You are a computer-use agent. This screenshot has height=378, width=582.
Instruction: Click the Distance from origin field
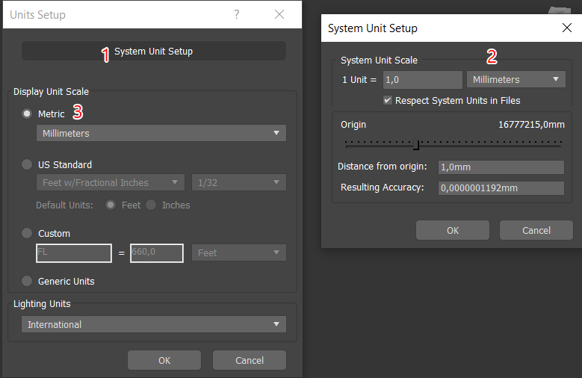tap(501, 167)
